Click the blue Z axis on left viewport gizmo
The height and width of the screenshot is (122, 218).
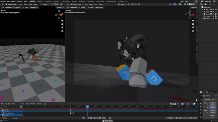59,11
